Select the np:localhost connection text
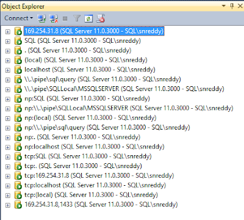The image size is (244, 220). 95,147
